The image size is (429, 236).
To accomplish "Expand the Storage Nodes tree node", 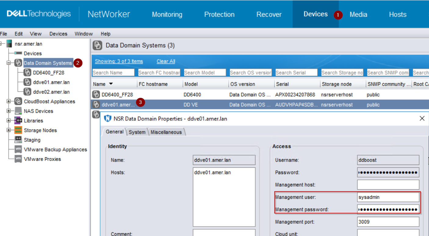I will tap(9, 130).
